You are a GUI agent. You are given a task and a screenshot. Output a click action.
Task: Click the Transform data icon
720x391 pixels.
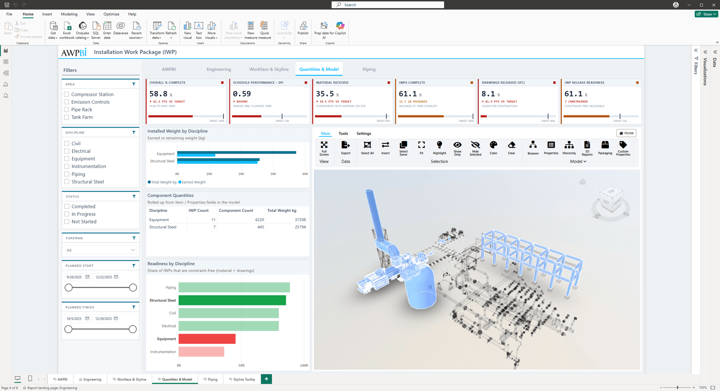157,26
